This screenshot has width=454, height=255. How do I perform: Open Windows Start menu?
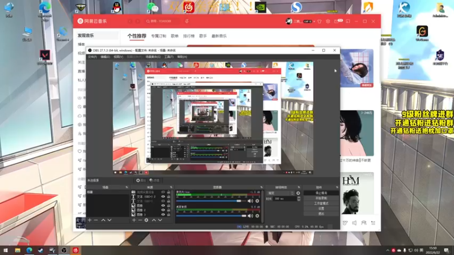5,250
